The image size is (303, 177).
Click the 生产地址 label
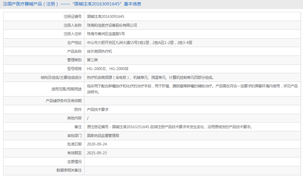click(74, 43)
